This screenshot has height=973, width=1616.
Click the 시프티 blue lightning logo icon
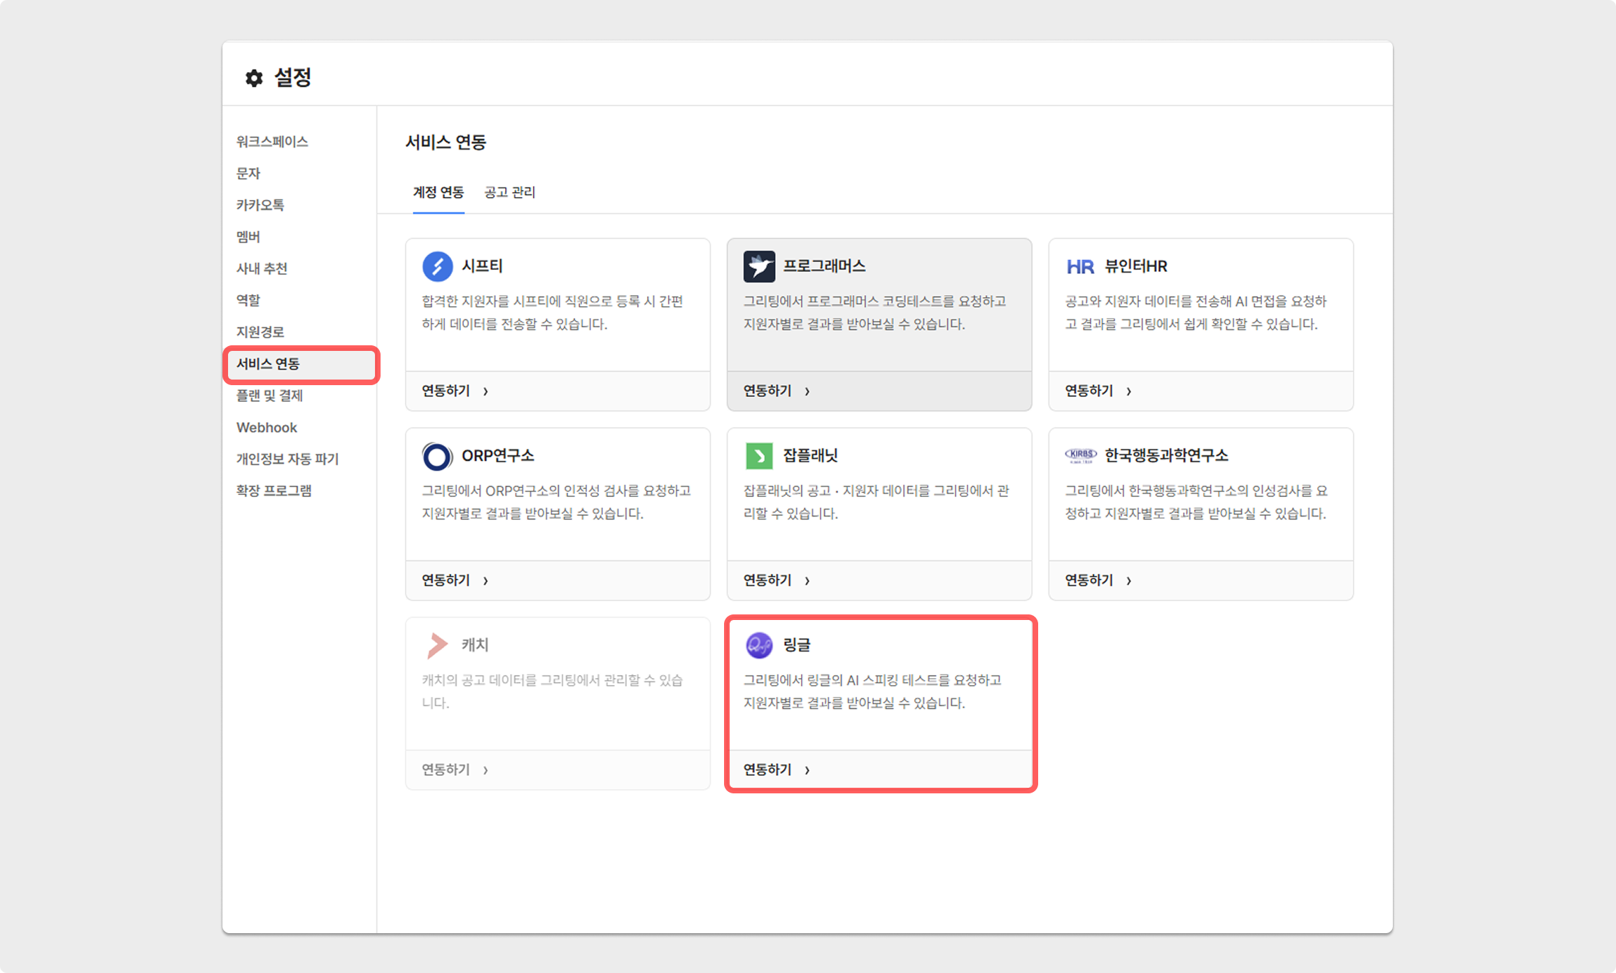[437, 266]
